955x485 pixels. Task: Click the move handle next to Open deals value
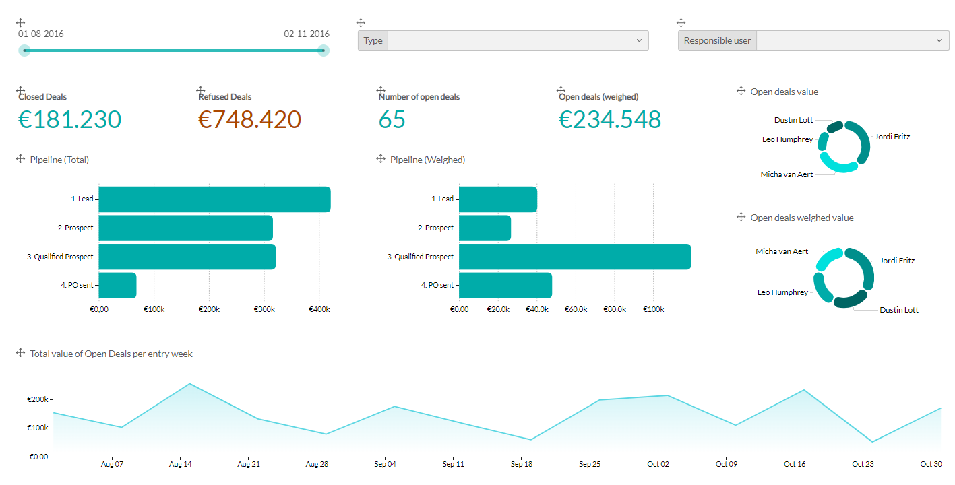pos(741,91)
